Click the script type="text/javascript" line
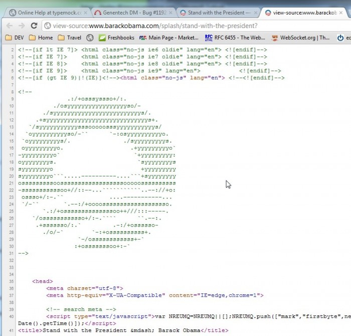This screenshot has width=351, height=336. 199,316
